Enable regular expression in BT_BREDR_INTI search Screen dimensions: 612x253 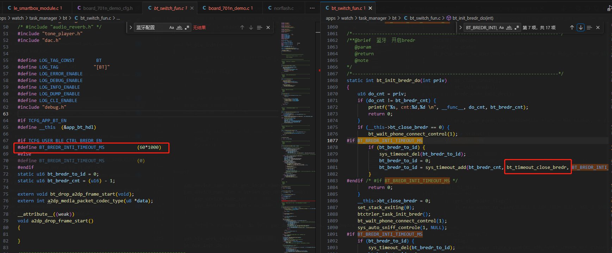click(x=517, y=27)
